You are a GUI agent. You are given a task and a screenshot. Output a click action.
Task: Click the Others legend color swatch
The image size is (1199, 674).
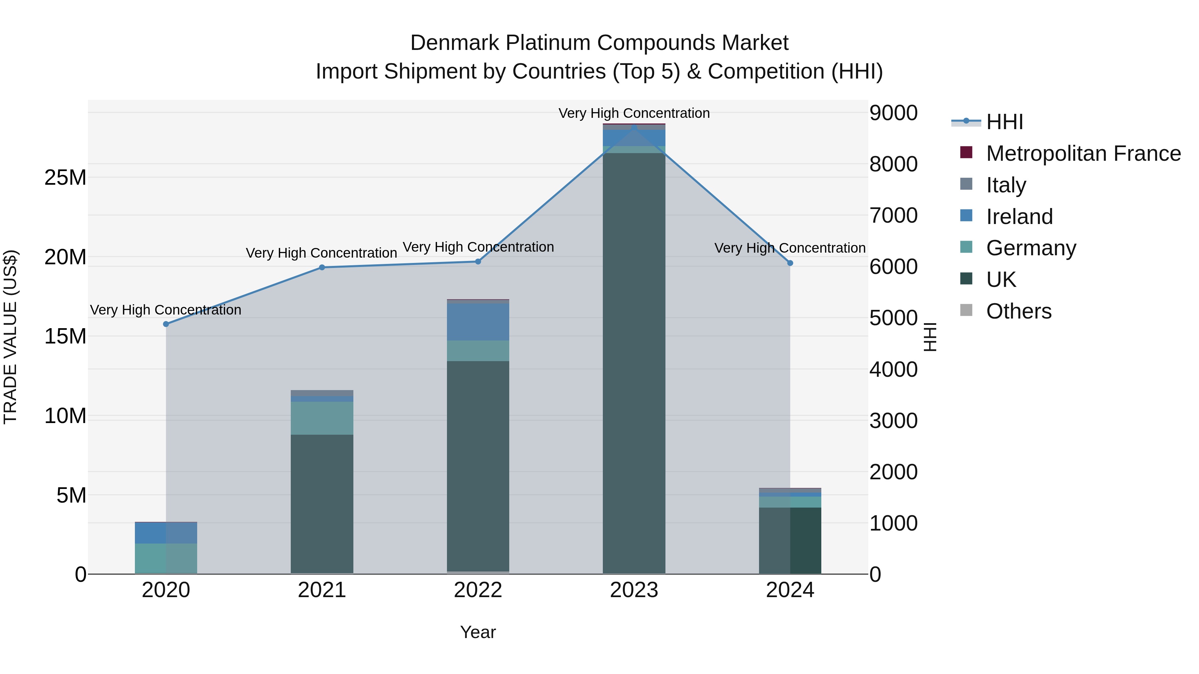(966, 310)
